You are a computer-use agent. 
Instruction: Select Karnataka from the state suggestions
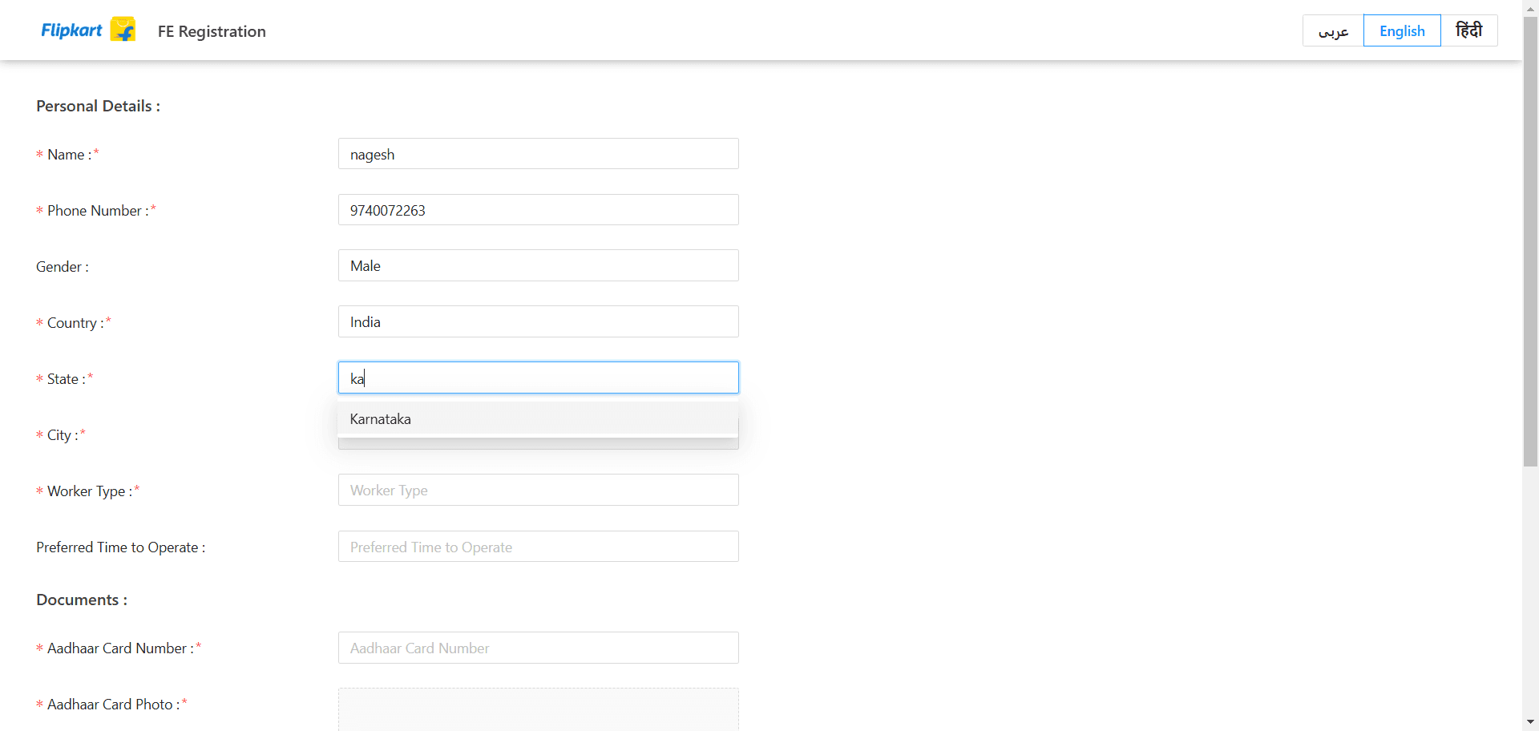coord(538,419)
